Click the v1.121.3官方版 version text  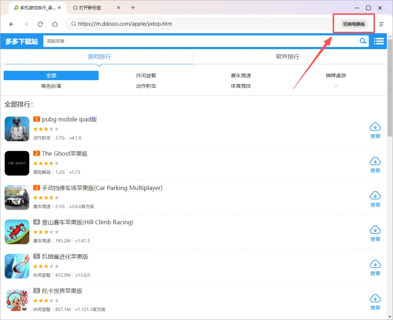click(x=90, y=309)
